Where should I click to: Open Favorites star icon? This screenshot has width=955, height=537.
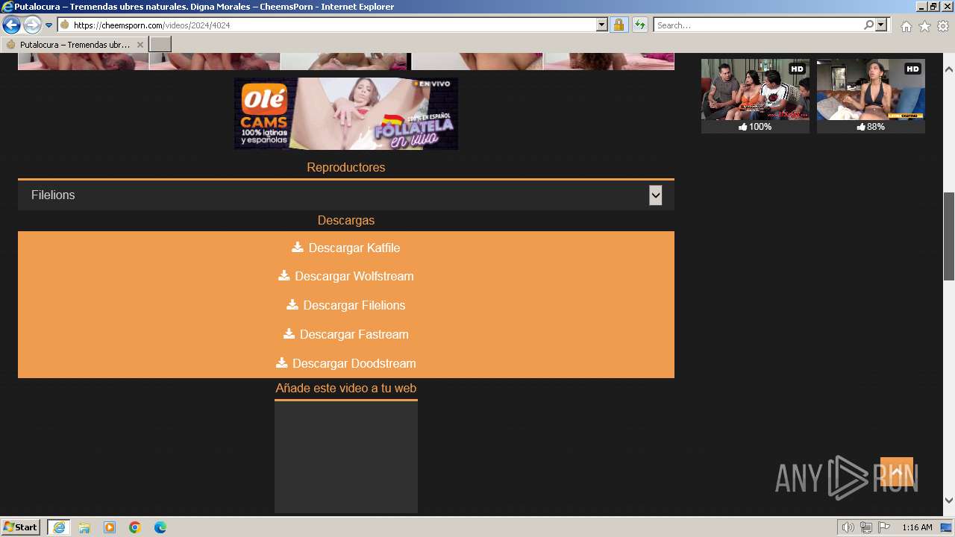click(924, 26)
